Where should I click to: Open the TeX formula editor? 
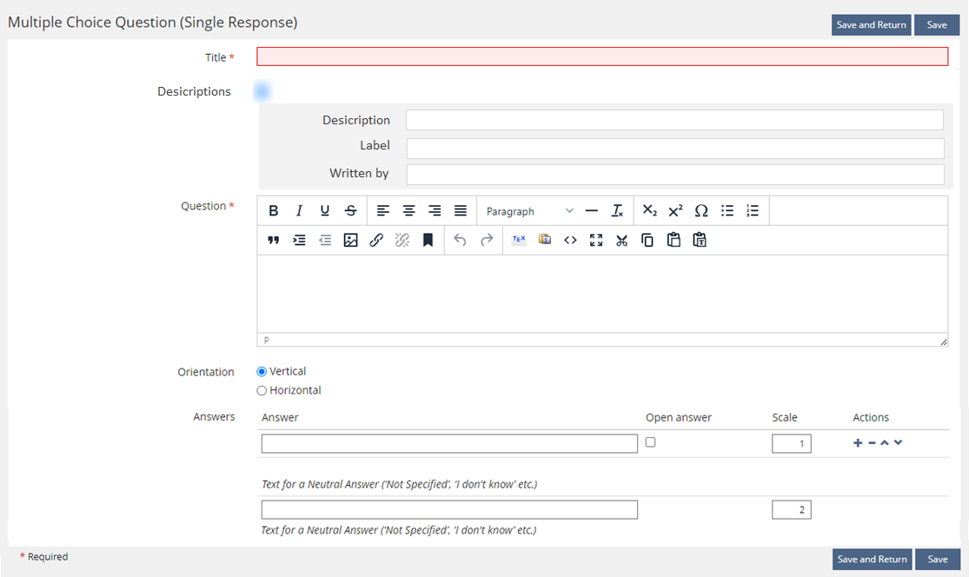click(519, 240)
